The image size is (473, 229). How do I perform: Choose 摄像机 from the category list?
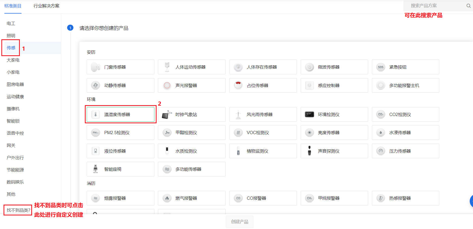13,109
